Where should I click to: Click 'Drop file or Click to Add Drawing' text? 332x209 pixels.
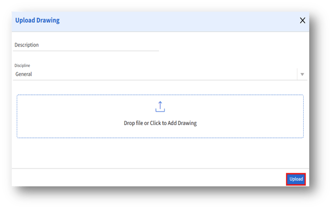click(160, 123)
